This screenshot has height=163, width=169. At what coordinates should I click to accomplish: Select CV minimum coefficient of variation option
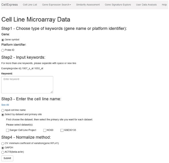(3, 144)
